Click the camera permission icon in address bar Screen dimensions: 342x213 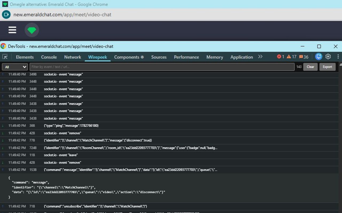tap(6, 14)
